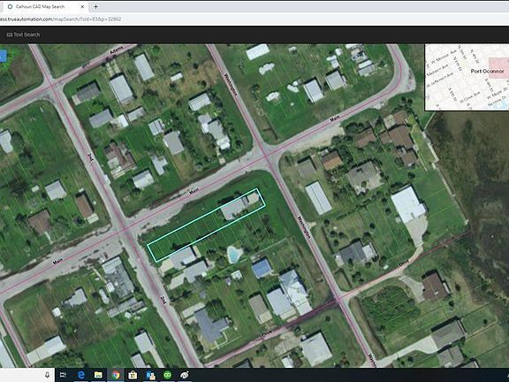The height and width of the screenshot is (382, 509).
Task: Open the last taskbar app icon
Action: pos(185,375)
